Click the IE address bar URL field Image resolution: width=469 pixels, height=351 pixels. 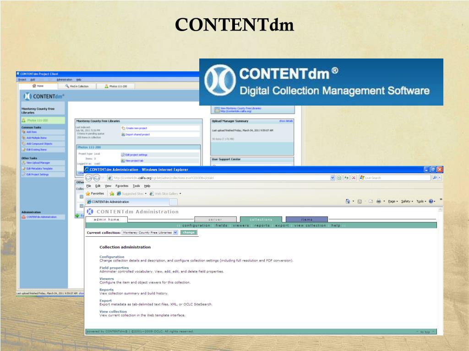coord(221,178)
